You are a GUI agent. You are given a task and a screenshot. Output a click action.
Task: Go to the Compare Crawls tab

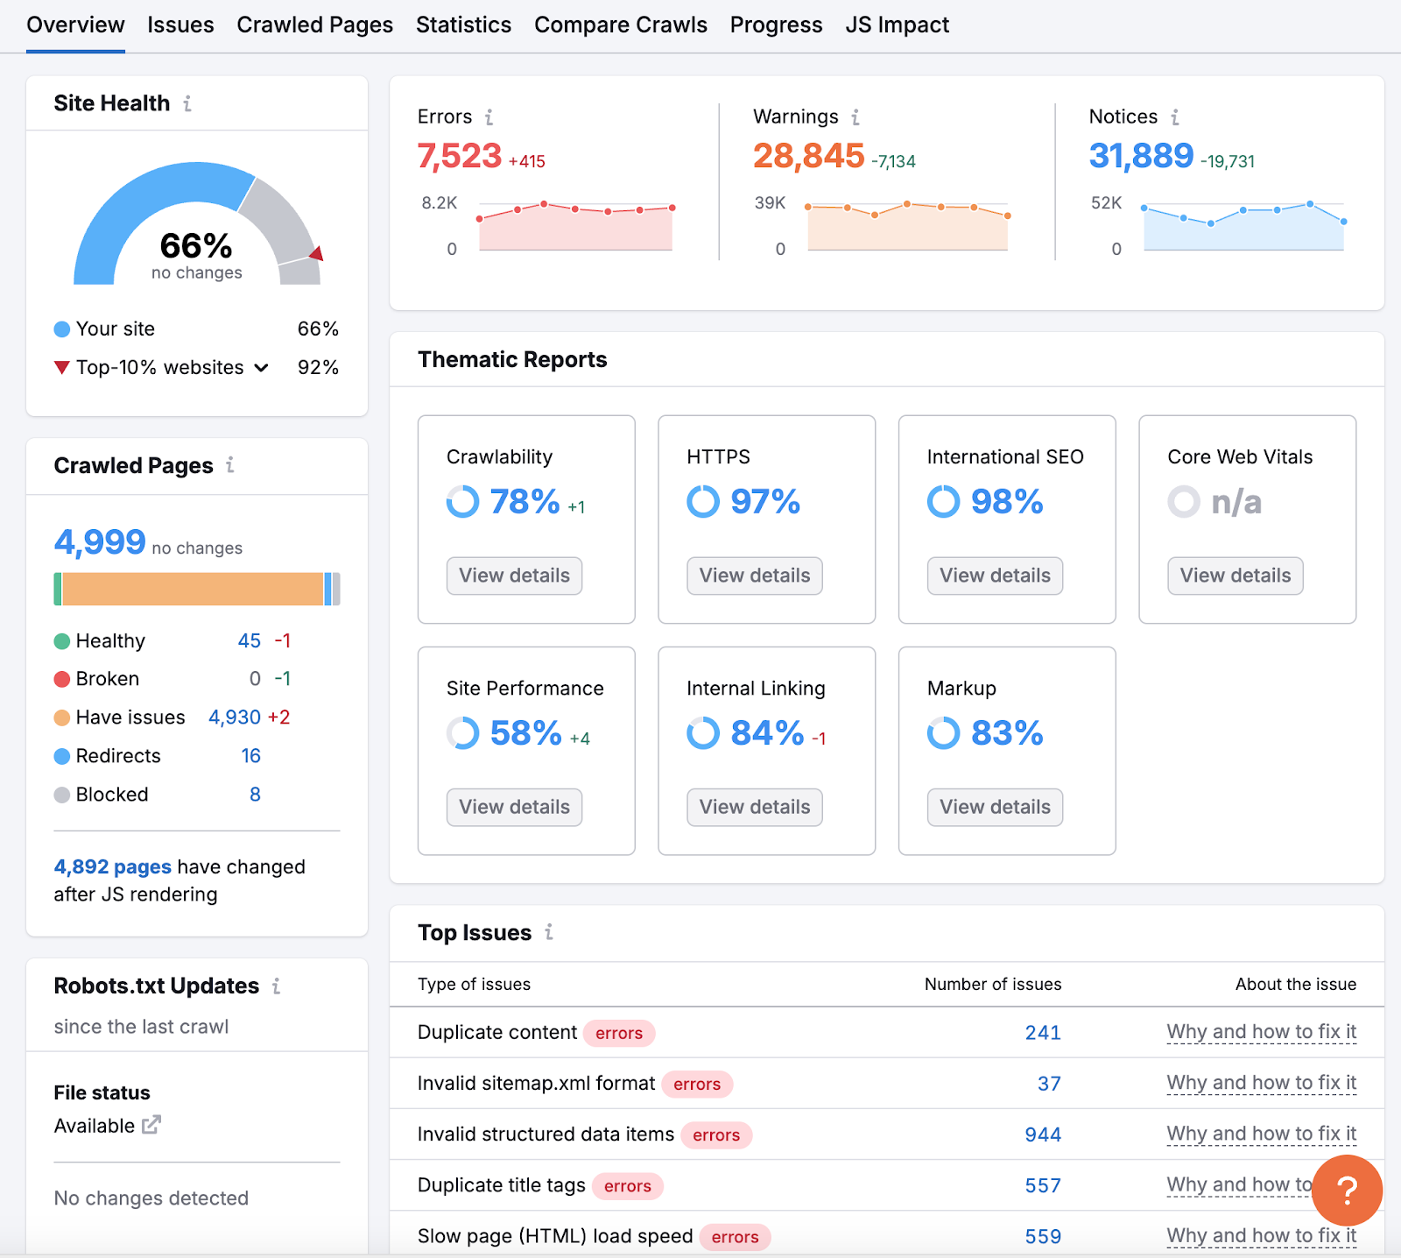point(621,25)
